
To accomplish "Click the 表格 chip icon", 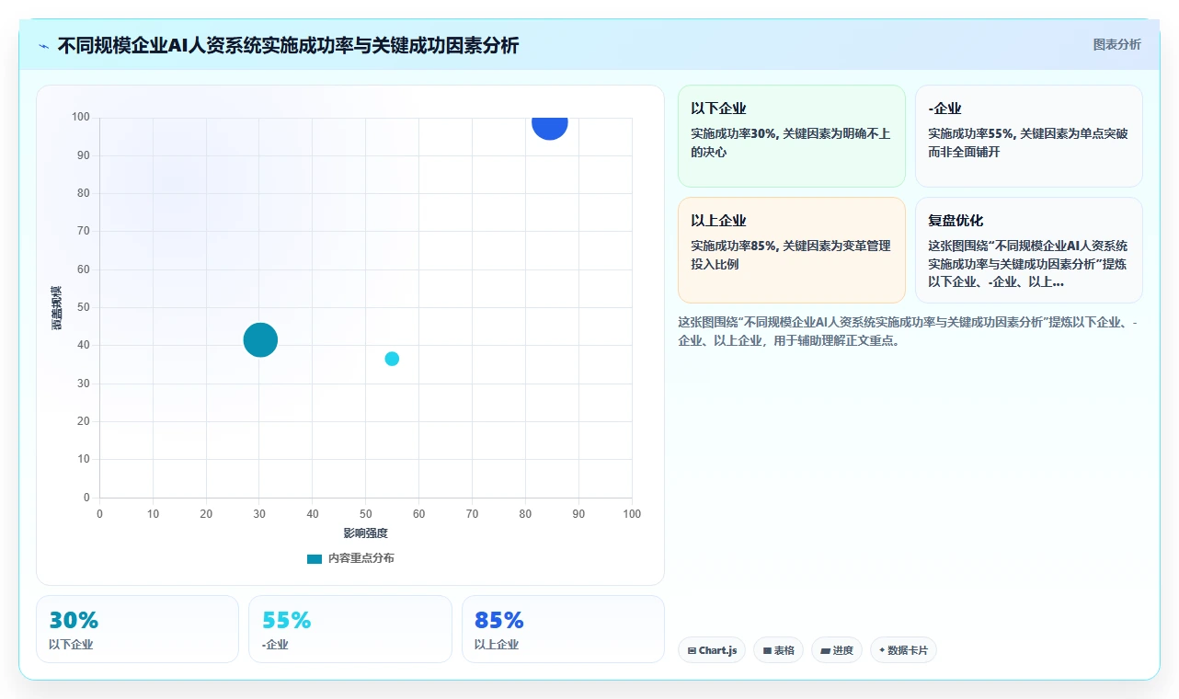I will tap(767, 651).
